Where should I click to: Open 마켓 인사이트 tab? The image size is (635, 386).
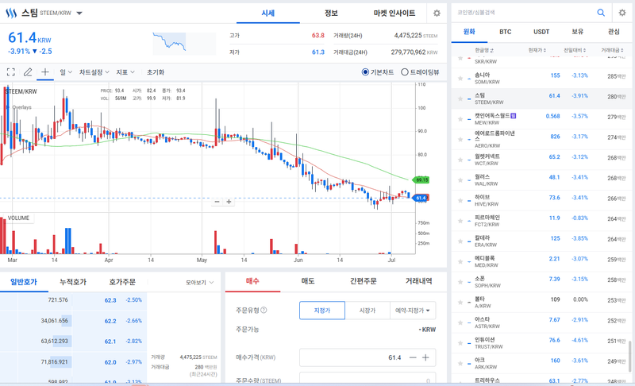(394, 13)
